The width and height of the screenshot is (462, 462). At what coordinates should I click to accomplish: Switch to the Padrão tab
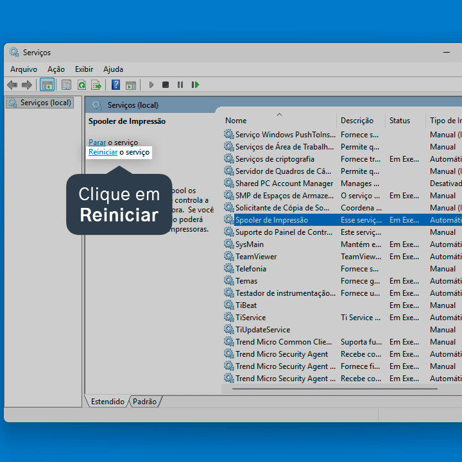(144, 402)
